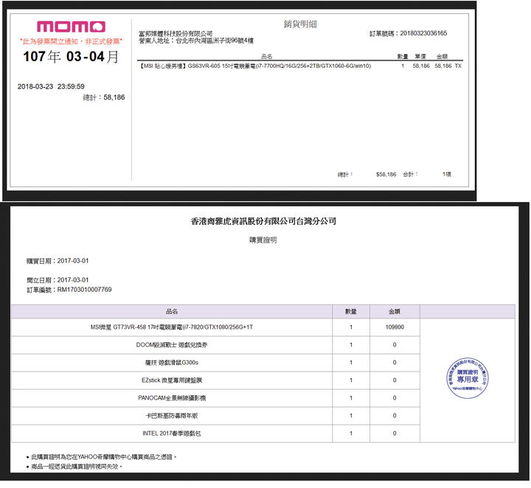Screen dimensions: 531x488
Task: Click 品名 header in the Yahoo table
Action: pos(172,311)
